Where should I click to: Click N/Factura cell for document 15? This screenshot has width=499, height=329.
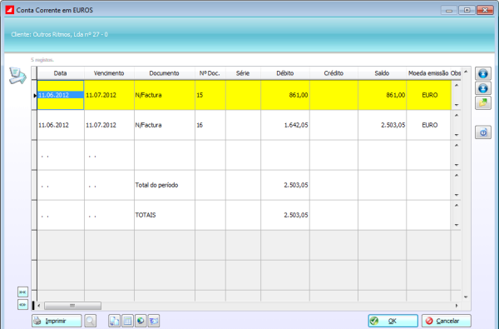[x=165, y=95]
